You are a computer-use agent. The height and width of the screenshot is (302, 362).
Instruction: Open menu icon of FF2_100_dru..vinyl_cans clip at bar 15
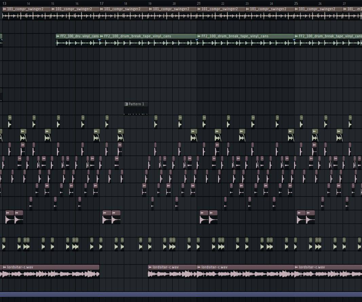coord(58,36)
